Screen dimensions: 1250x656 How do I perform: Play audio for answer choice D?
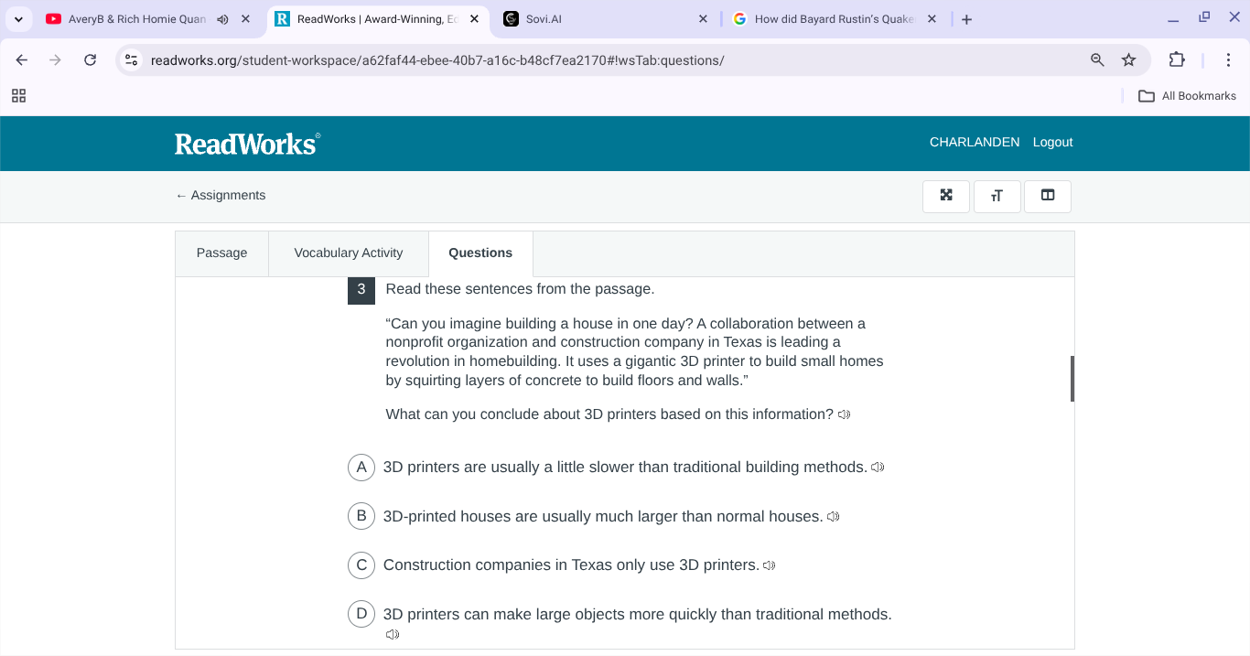point(393,634)
